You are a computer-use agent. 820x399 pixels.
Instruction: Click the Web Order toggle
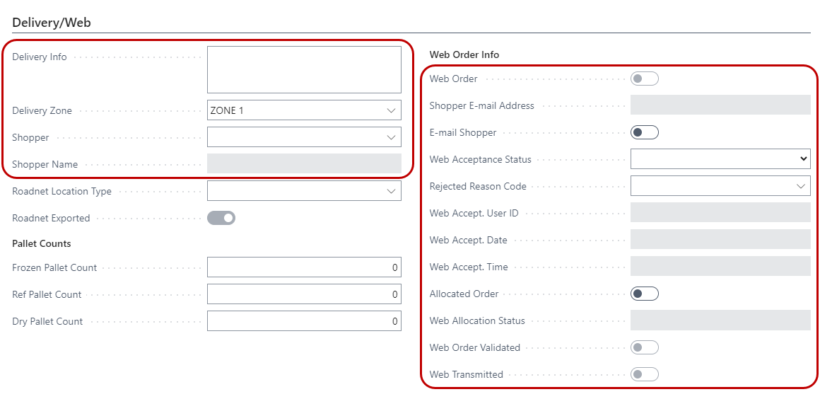644,79
